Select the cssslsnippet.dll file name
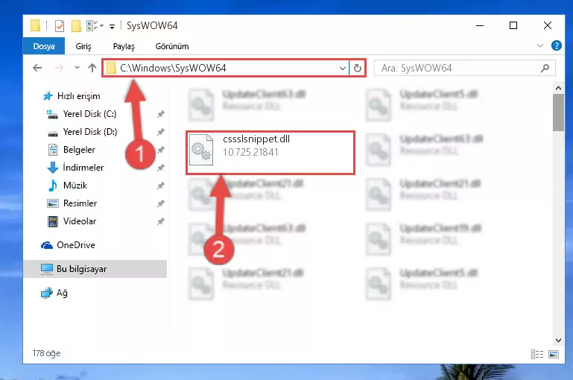 [256, 139]
